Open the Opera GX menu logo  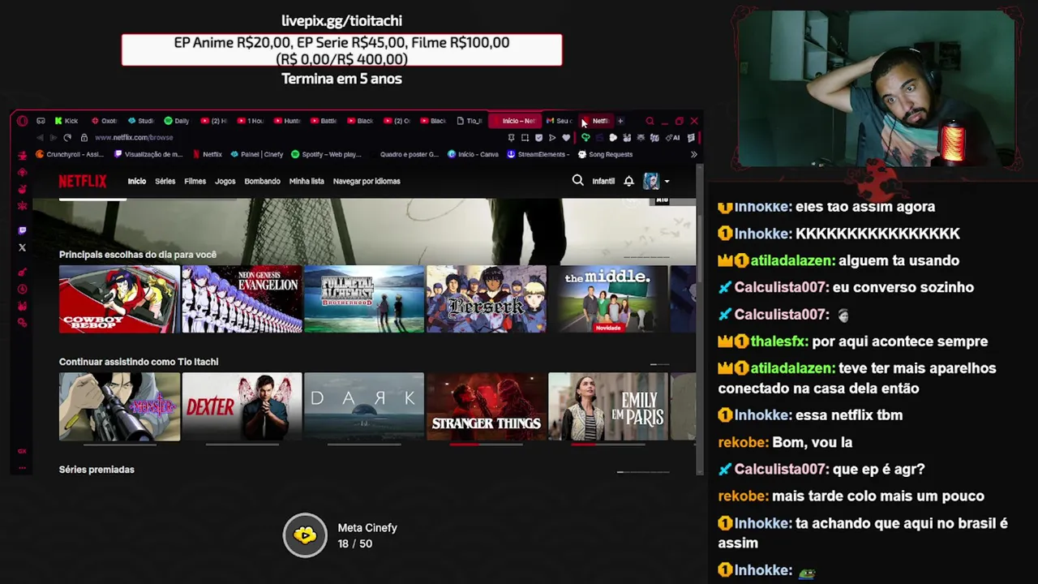coord(22,121)
